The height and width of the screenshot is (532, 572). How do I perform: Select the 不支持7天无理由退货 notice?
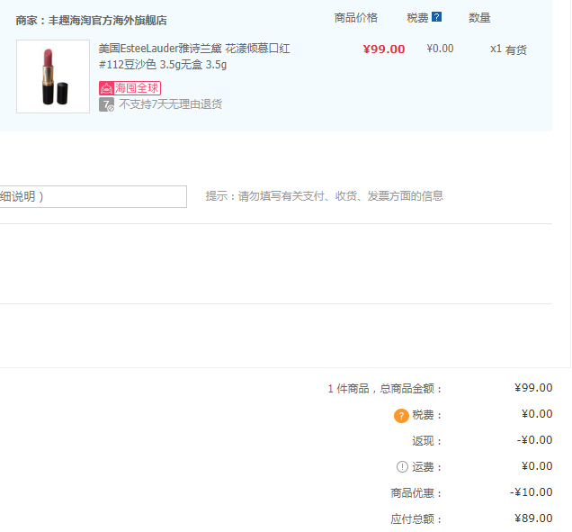170,104
